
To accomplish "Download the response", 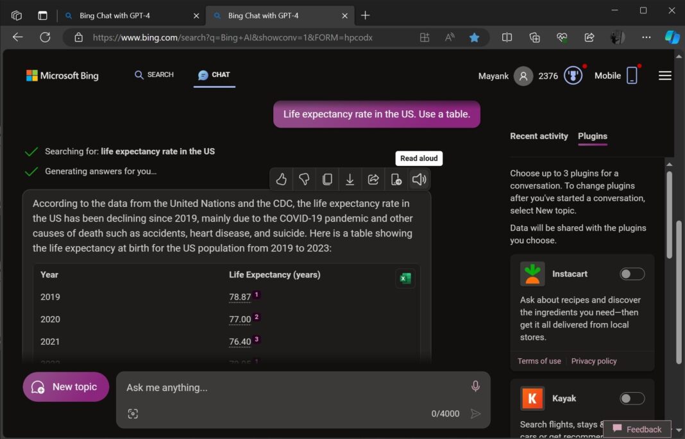I will pos(350,179).
